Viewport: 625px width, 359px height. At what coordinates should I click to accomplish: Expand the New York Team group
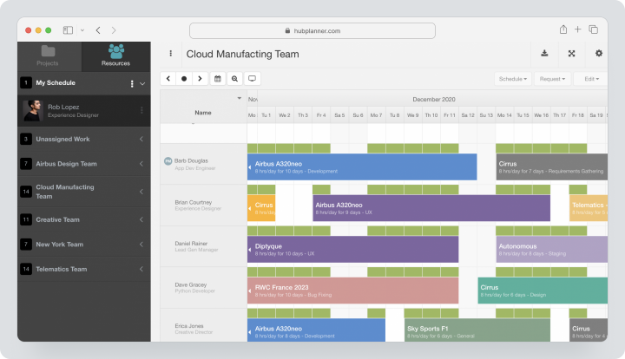click(141, 244)
